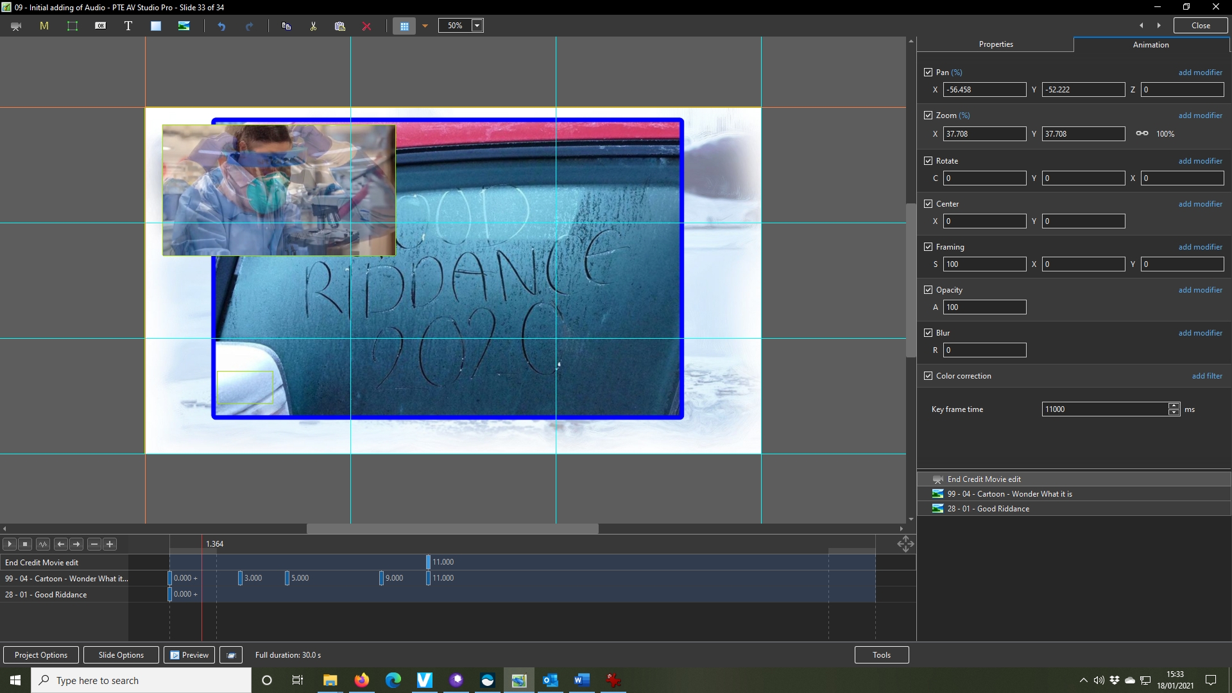This screenshot has height=693, width=1232.
Task: Click the Add Mask 'M' icon
Action: click(x=44, y=26)
